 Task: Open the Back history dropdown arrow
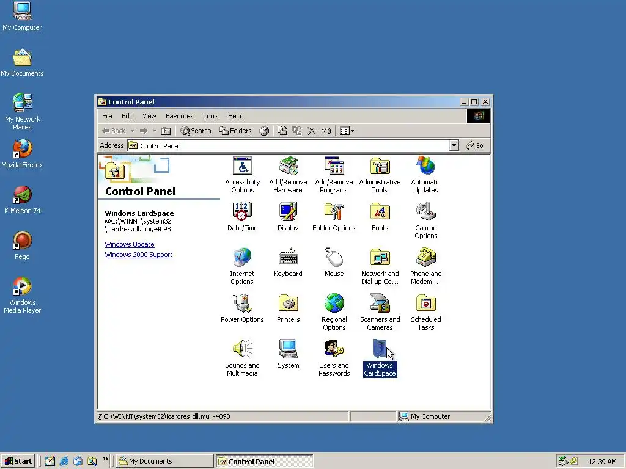pyautogui.click(x=133, y=131)
